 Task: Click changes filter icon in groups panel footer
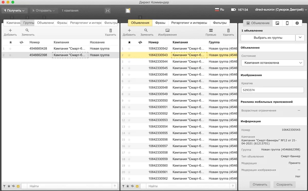[13, 186]
